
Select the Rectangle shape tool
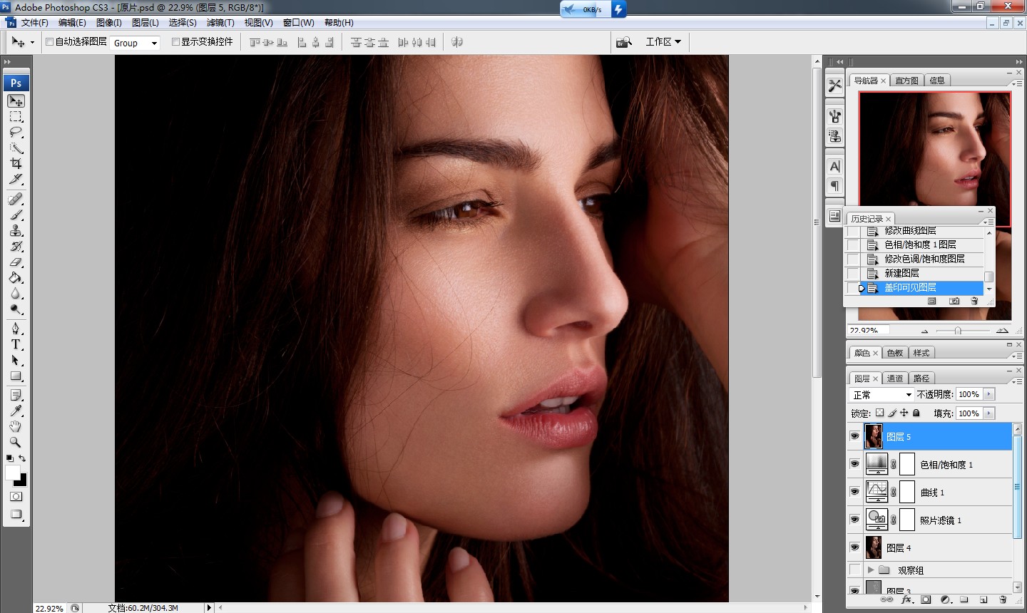[x=16, y=376]
